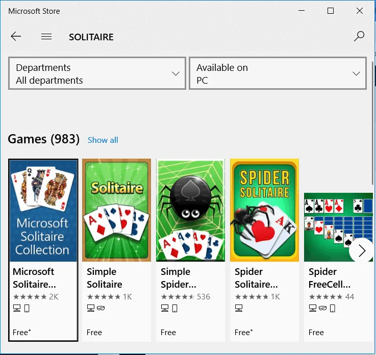
Task: Maximize the Microsoft Store window
Action: coord(331,11)
